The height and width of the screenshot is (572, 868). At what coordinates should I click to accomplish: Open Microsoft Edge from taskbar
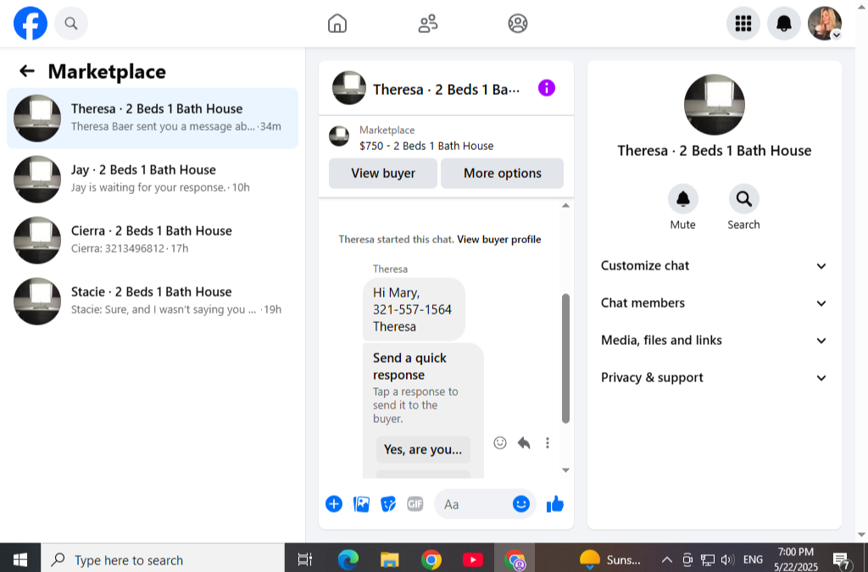click(x=348, y=559)
